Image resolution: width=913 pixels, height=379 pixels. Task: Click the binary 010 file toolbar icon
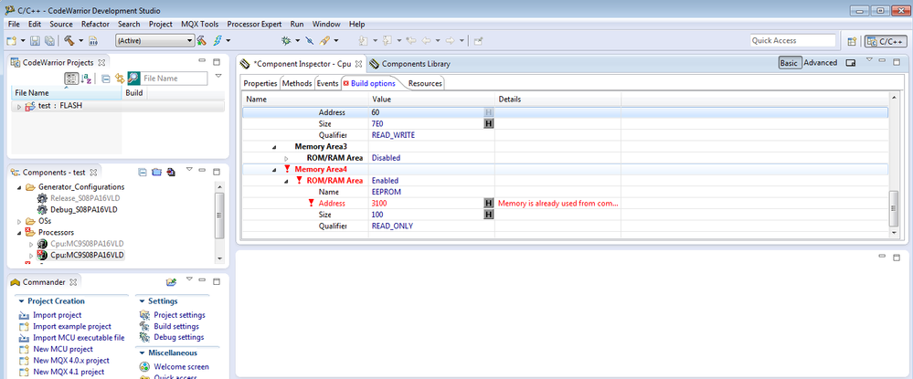click(x=92, y=41)
